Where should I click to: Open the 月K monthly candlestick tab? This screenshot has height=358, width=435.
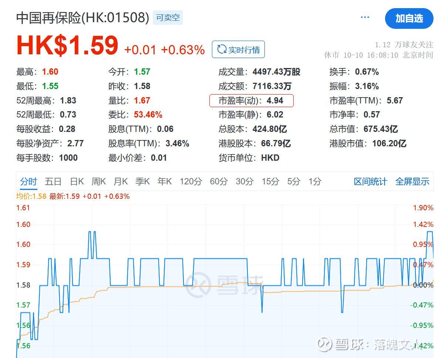(x=121, y=181)
